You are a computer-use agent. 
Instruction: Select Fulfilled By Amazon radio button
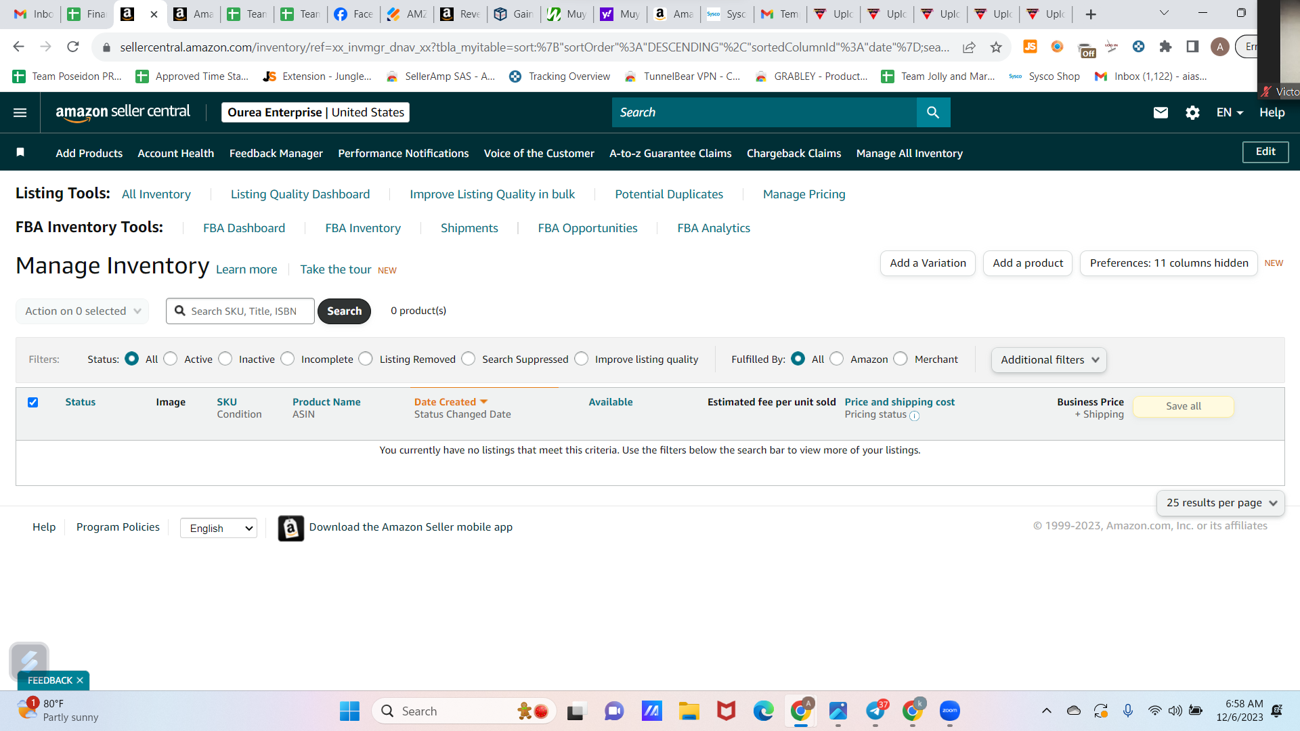tap(837, 359)
